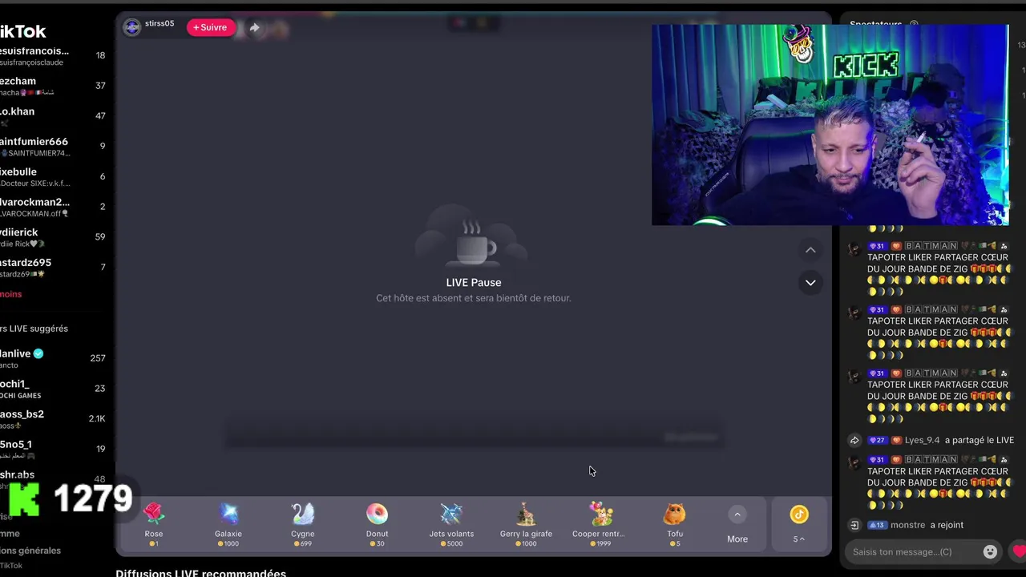This screenshot has height=577, width=1026.
Task: Open ezcham live in sidebar
Action: point(53,86)
